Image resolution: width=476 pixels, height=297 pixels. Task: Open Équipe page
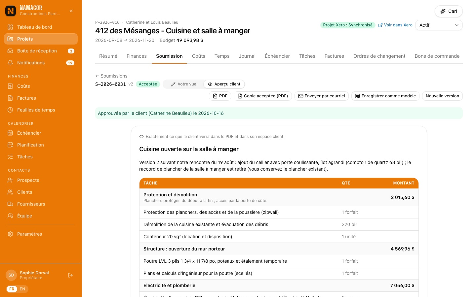(41, 216)
